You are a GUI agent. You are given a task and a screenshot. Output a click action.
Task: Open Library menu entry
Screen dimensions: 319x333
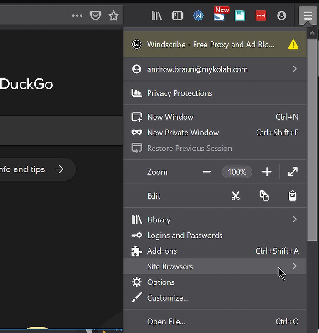click(x=215, y=220)
